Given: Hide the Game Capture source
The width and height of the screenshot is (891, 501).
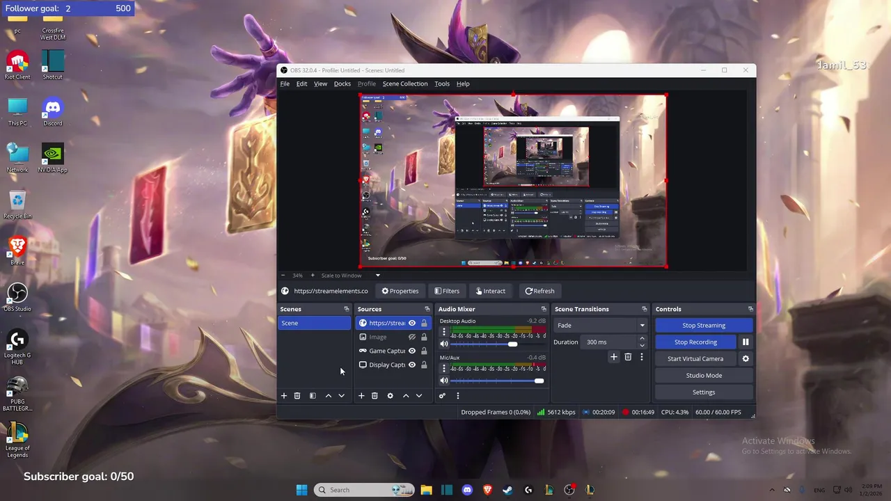Looking at the screenshot, I should pos(412,351).
